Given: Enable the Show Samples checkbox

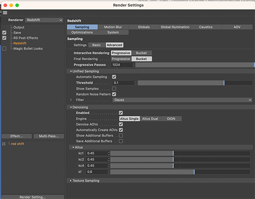Looking at the screenshot, I should click(x=114, y=88).
